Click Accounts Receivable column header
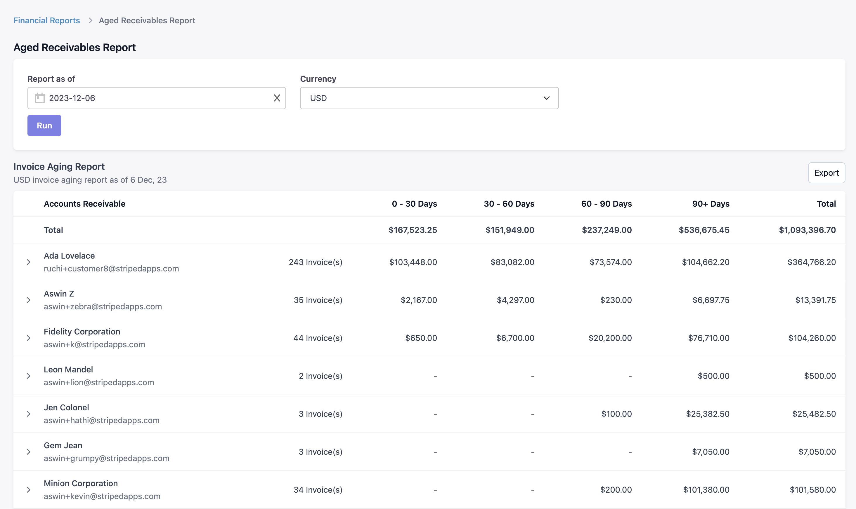This screenshot has height=509, width=856. pyautogui.click(x=84, y=204)
